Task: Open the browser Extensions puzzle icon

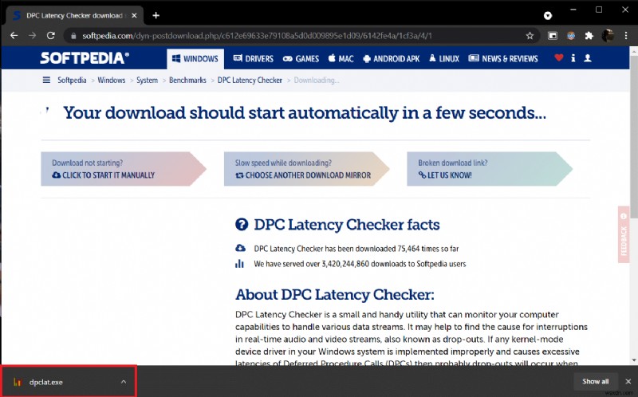Action: point(589,36)
